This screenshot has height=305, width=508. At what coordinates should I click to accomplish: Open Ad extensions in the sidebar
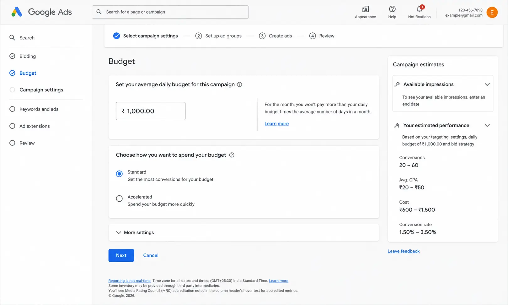(35, 126)
